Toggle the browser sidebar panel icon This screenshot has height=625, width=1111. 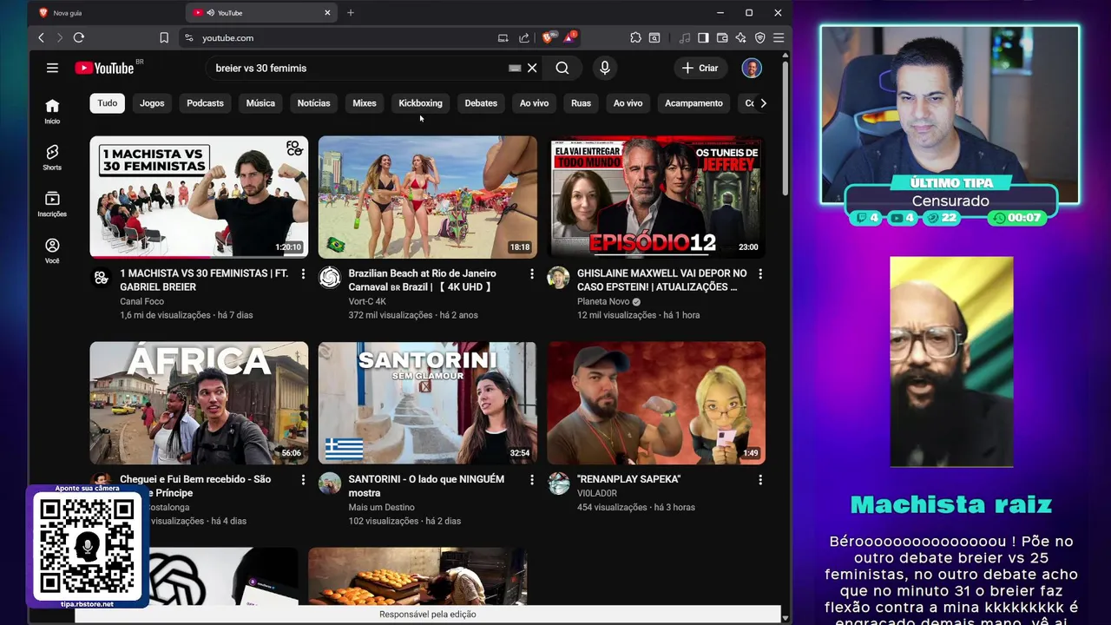click(x=703, y=37)
